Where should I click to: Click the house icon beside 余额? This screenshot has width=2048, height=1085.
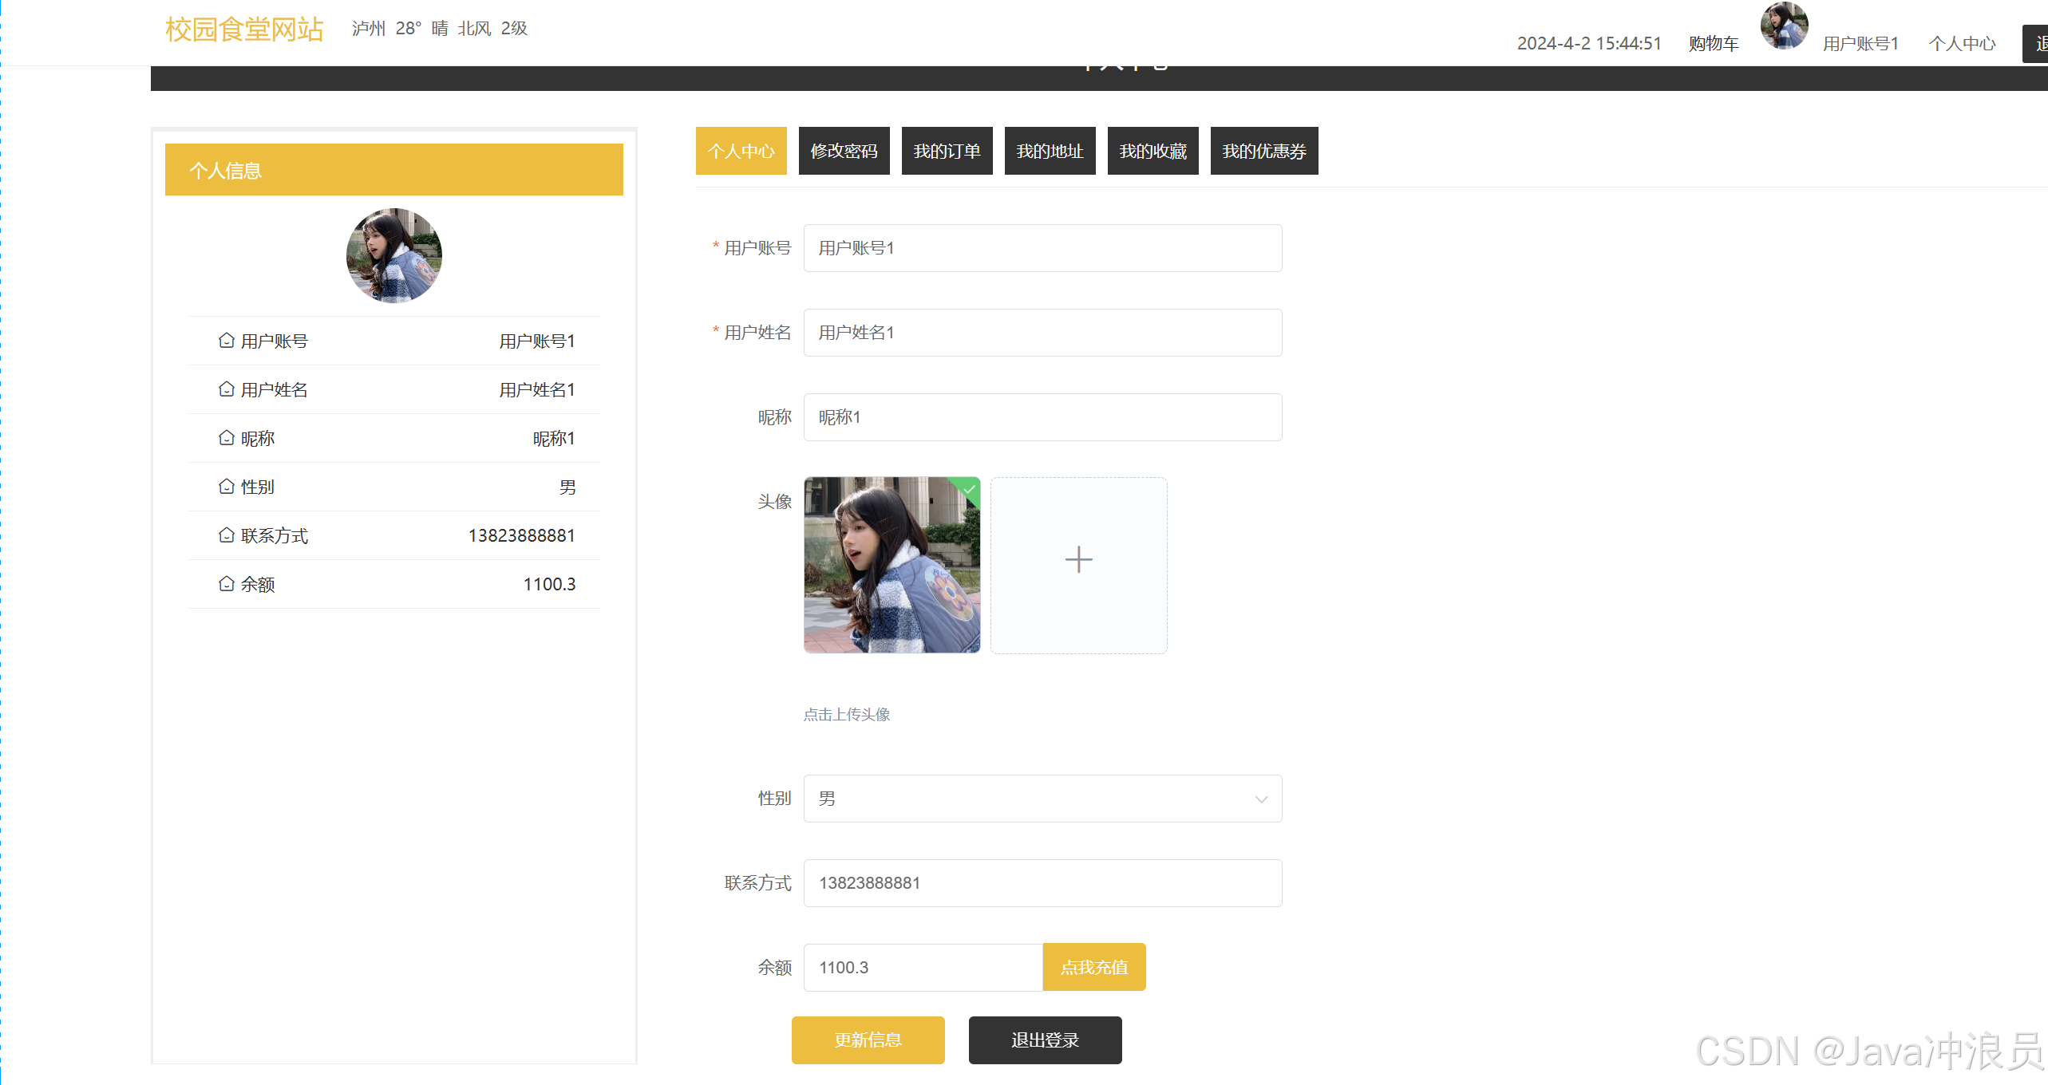(x=227, y=584)
